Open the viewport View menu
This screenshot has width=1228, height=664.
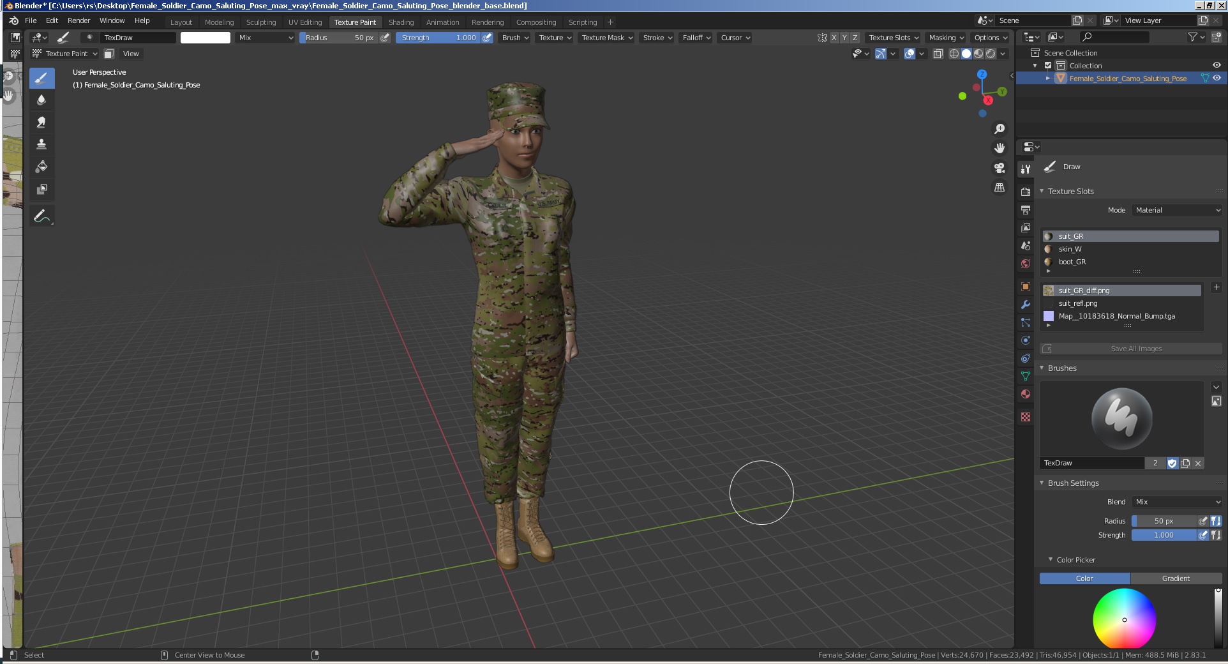coord(131,54)
